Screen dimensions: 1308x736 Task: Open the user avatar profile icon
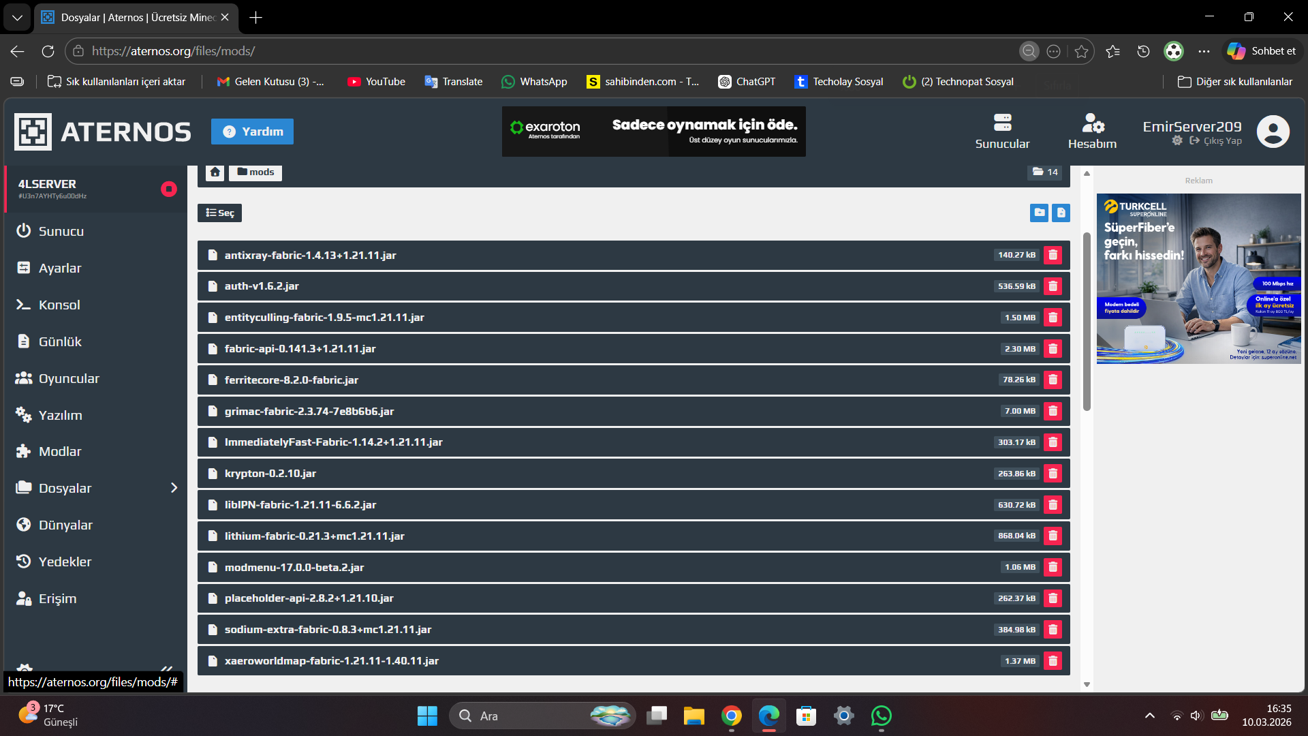tap(1273, 132)
